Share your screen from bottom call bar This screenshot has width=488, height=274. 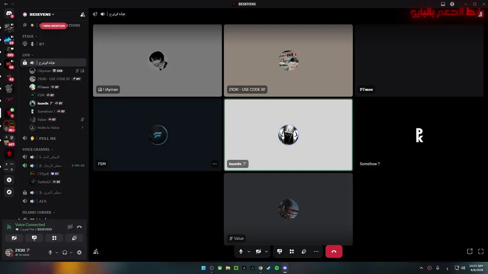(x=279, y=252)
